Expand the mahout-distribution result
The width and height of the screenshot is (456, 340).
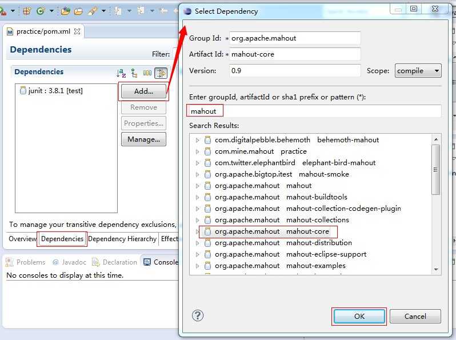coord(198,243)
